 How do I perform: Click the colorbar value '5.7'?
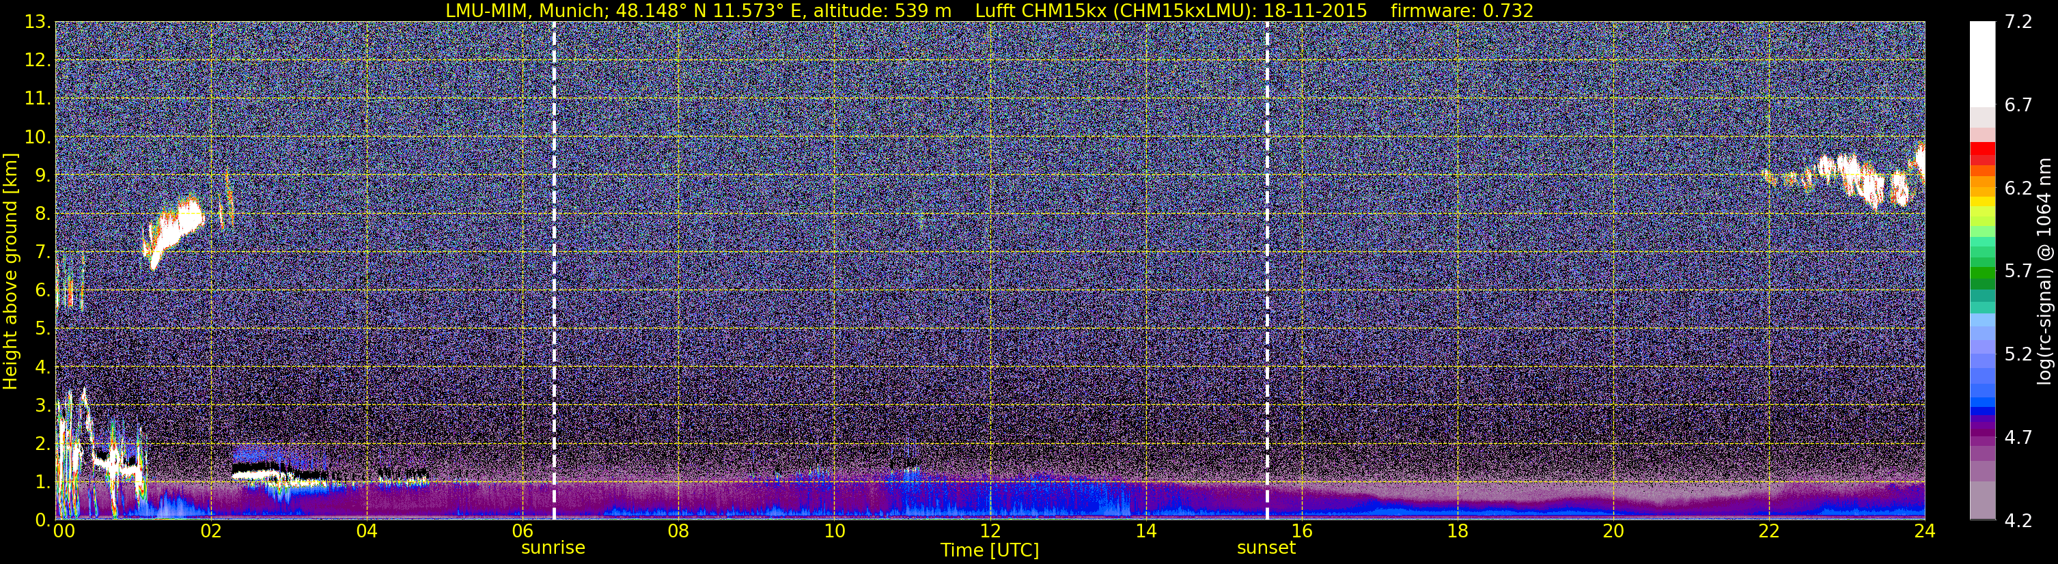coord(2018,271)
